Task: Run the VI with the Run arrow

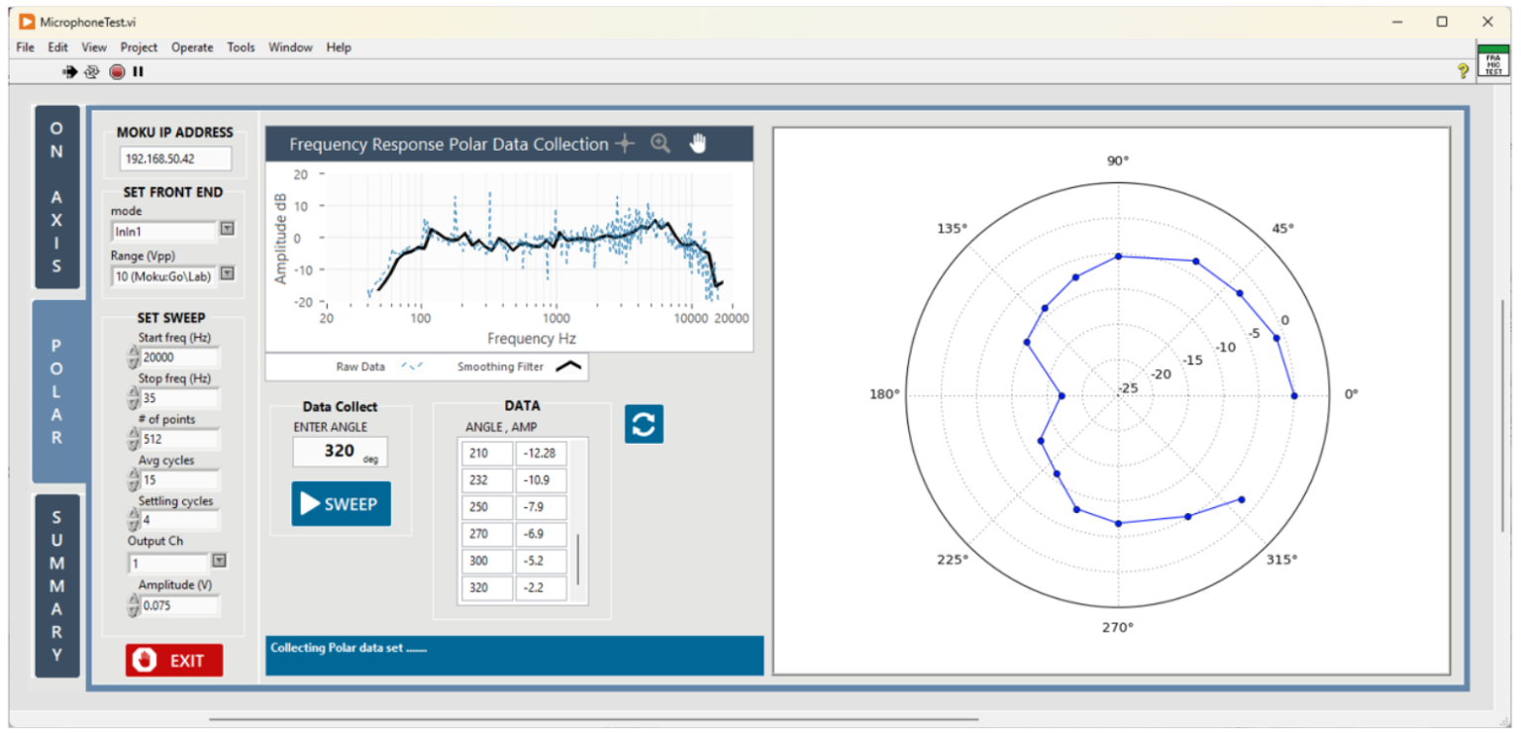Action: click(x=69, y=71)
